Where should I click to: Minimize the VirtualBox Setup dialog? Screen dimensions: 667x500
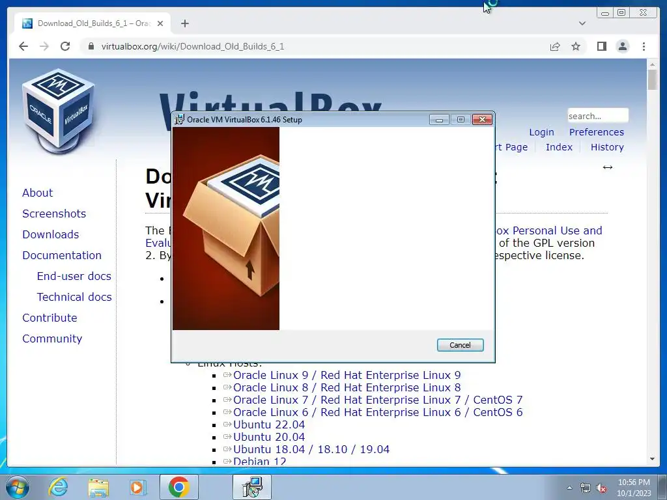pyautogui.click(x=439, y=120)
